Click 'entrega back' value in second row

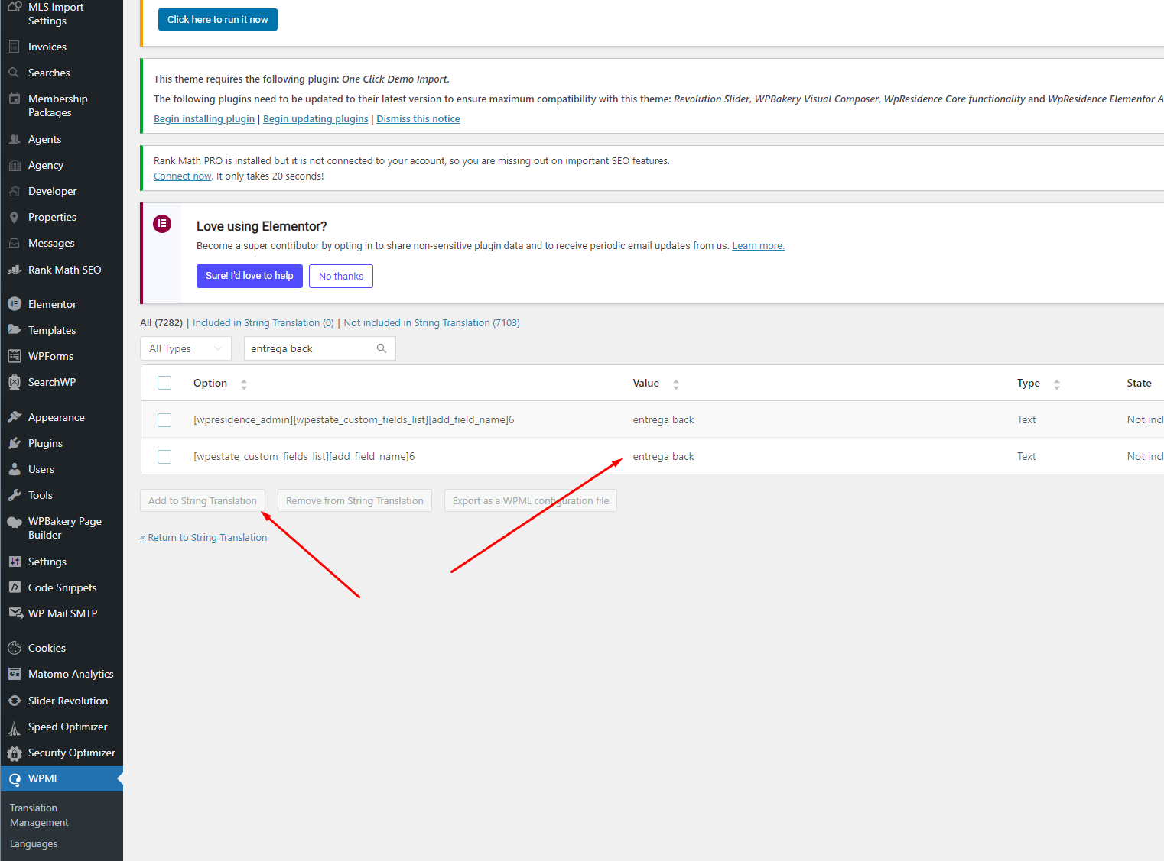coord(664,456)
